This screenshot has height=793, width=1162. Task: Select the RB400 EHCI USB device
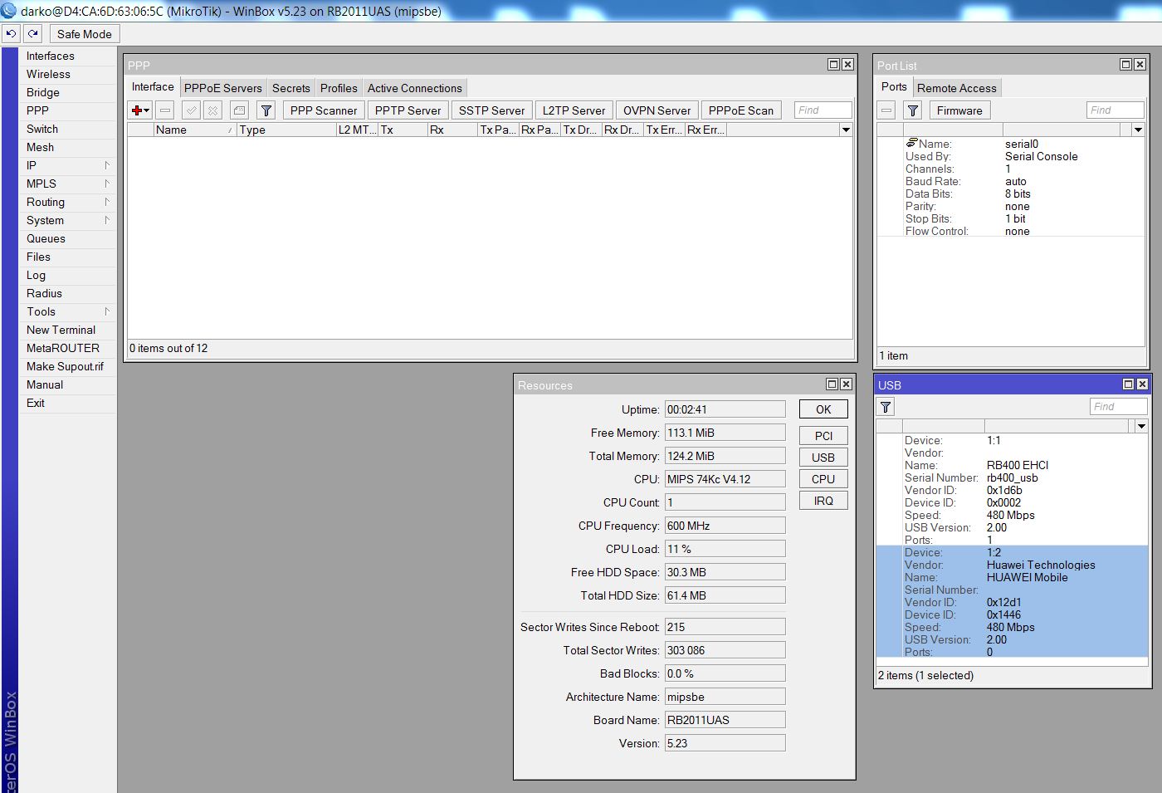(1013, 490)
